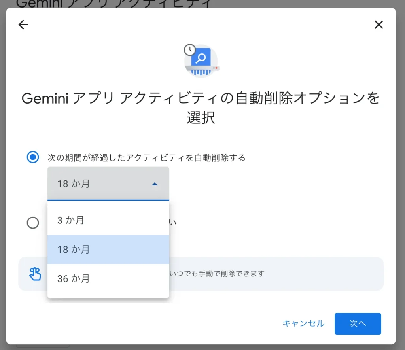The width and height of the screenshot is (405, 350).
Task: Click the 次へ button
Action: click(358, 324)
